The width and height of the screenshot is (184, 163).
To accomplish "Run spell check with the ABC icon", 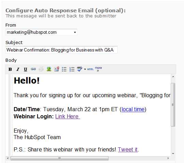I will coord(79,69).
